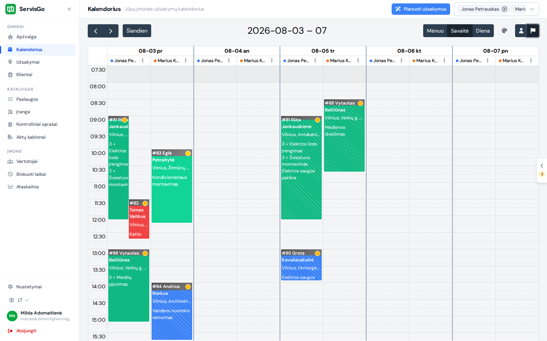The height and width of the screenshot is (341, 547).
Task: Click the status dot on order #84
Action: pos(188,287)
